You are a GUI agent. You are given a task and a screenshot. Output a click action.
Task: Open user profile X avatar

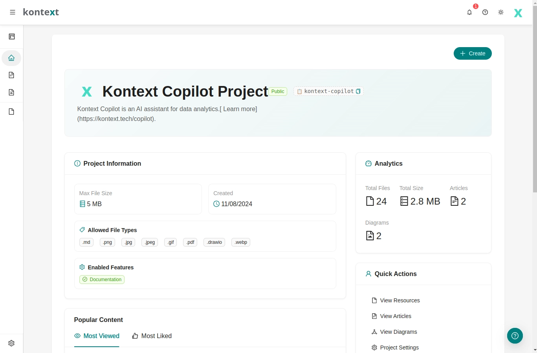tap(518, 13)
